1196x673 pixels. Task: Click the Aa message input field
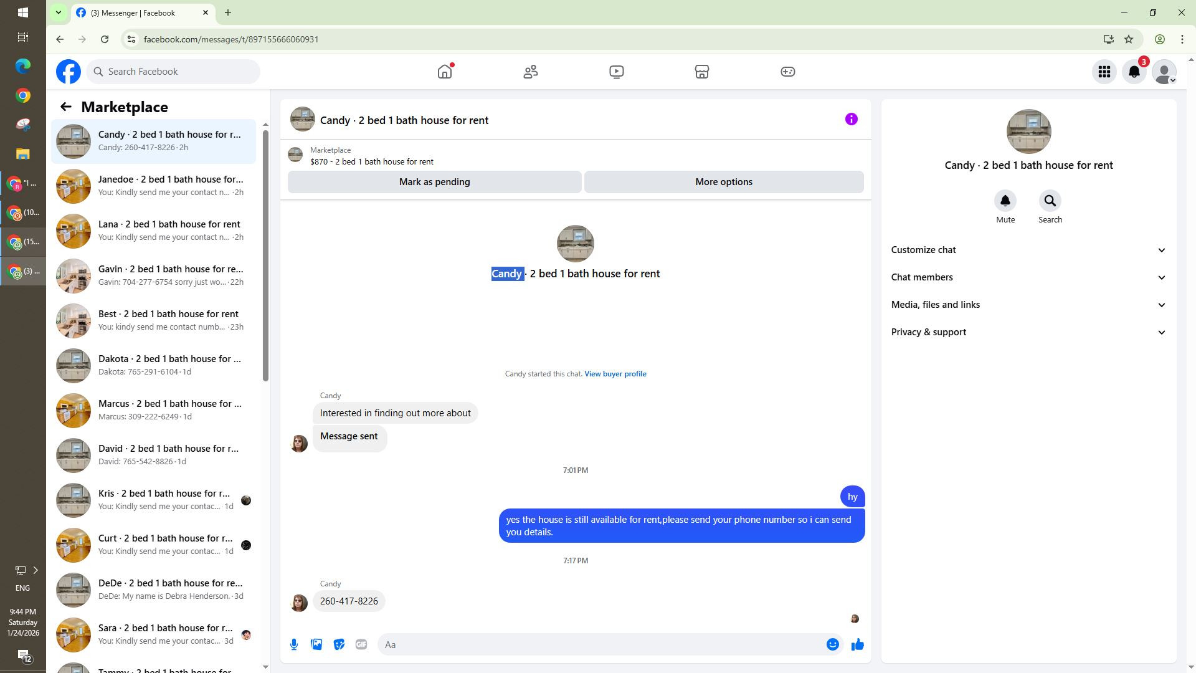598,645
